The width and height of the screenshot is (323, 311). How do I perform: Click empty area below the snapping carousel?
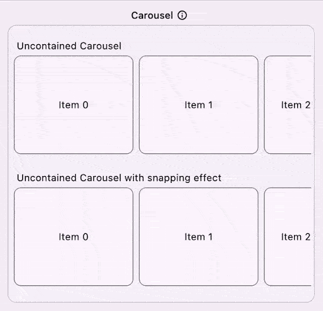[x=161, y=294]
